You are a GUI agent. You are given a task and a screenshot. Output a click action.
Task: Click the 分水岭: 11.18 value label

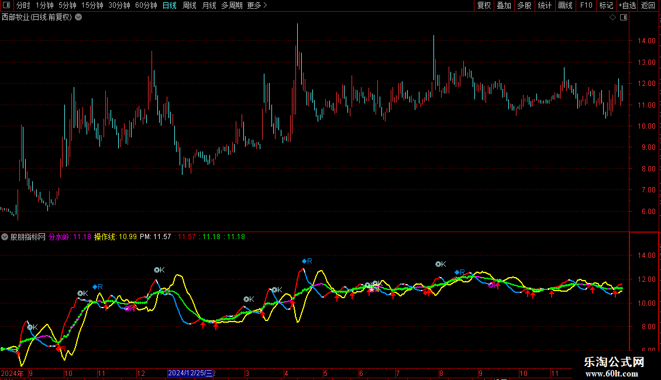pyautogui.click(x=70, y=237)
